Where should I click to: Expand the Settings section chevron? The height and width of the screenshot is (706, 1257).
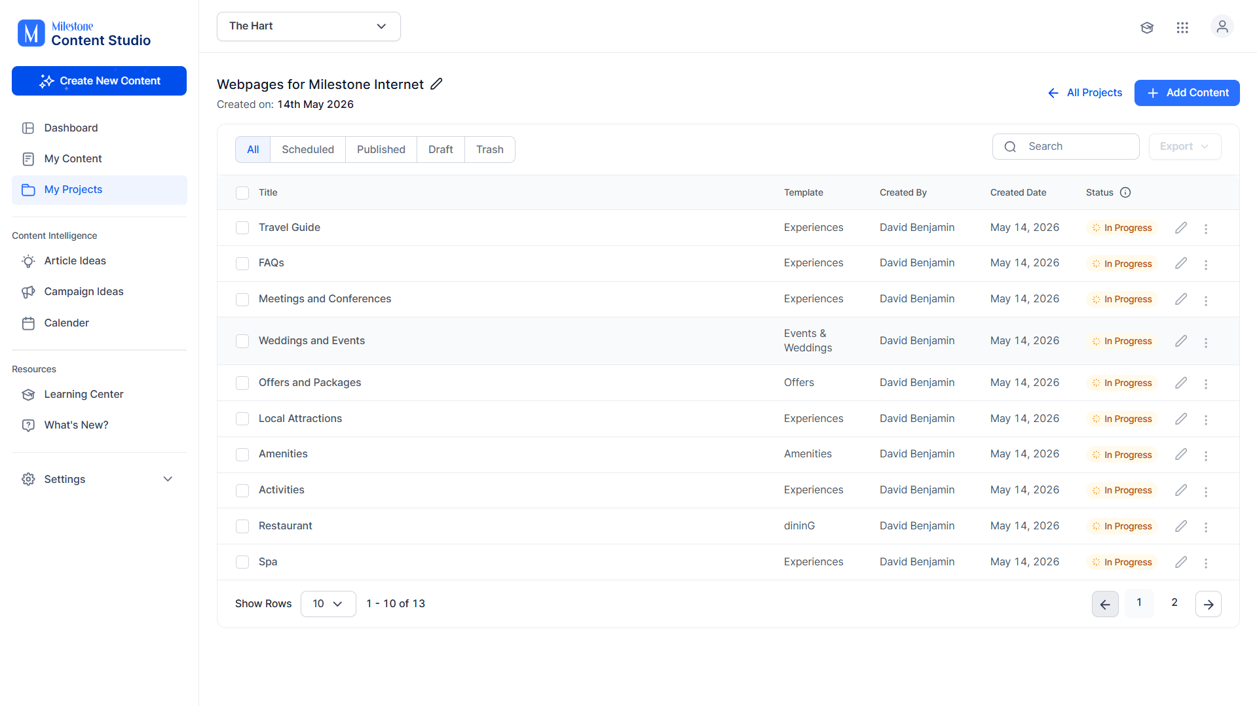168,479
